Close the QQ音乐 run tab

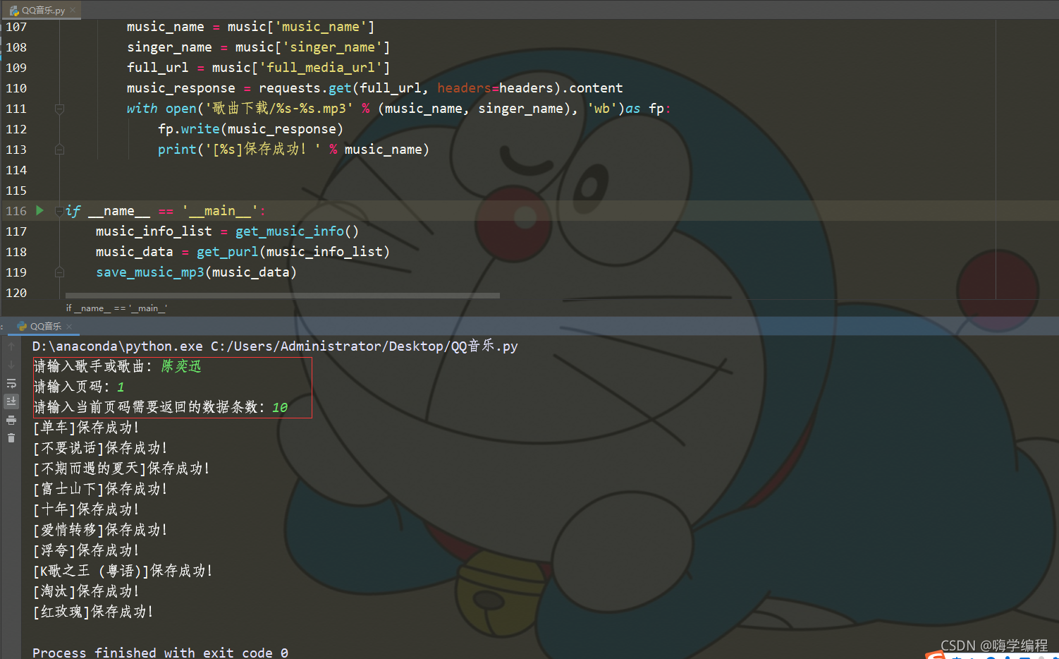[69, 326]
